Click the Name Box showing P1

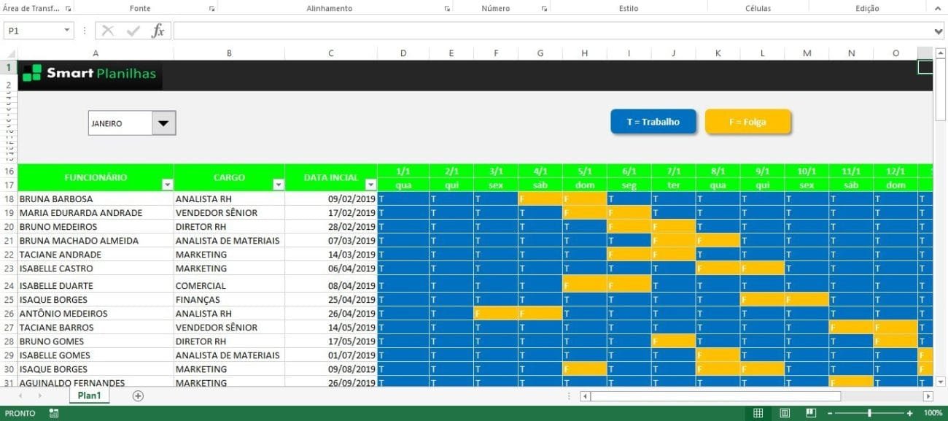[x=34, y=31]
